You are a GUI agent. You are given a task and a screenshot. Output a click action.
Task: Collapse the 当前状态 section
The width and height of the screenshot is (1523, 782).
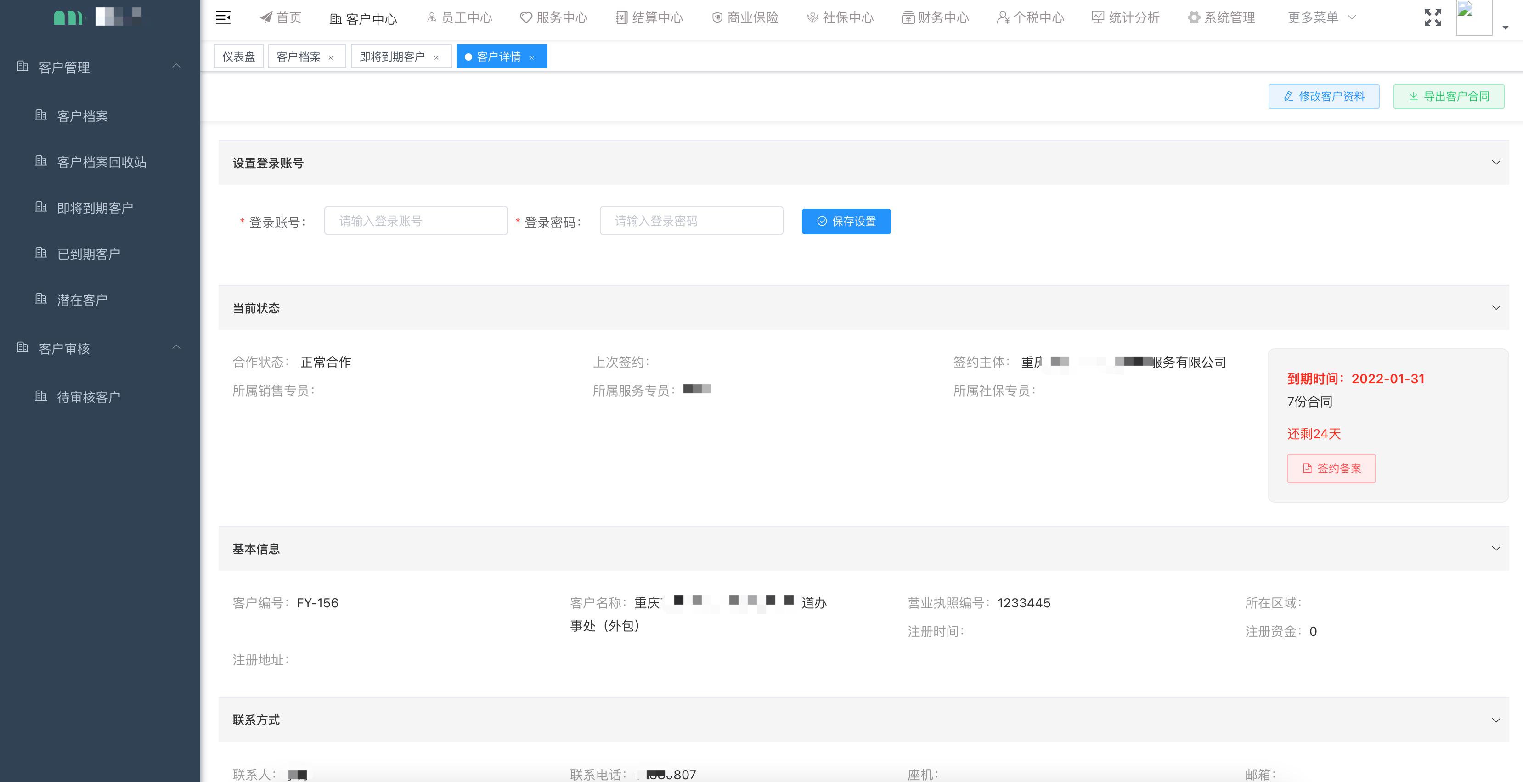pos(1496,307)
